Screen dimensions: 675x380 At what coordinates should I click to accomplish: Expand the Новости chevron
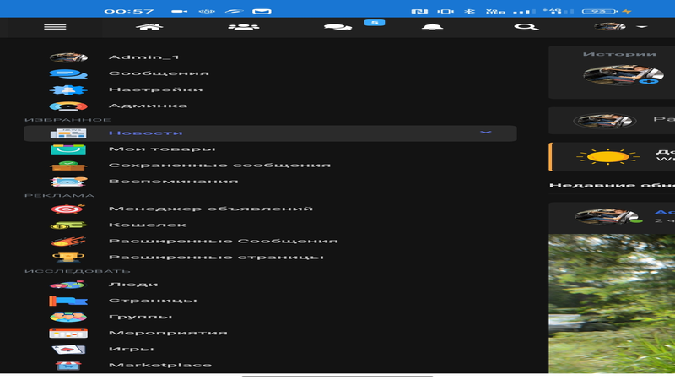tap(485, 133)
